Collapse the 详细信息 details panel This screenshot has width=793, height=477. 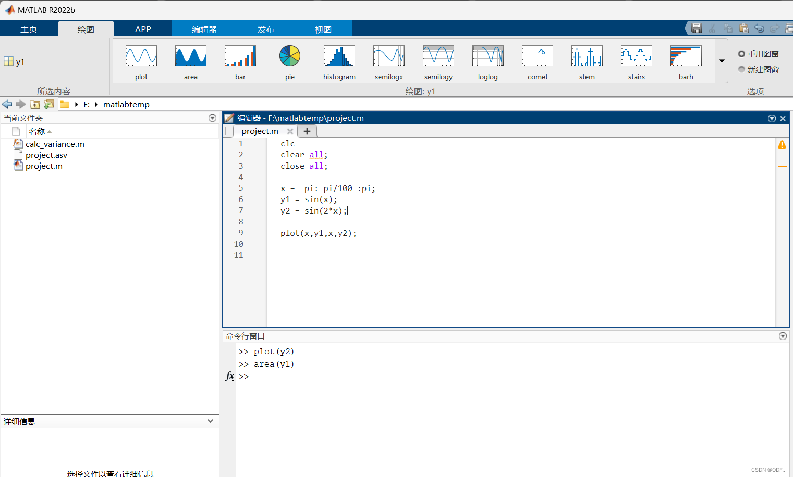210,421
